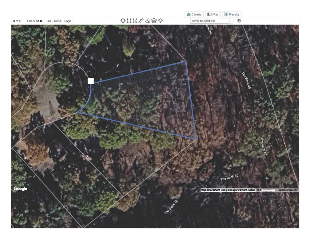Focus the Jump to Address field
Image resolution: width=310 pixels, height=239 pixels.
pos(210,21)
